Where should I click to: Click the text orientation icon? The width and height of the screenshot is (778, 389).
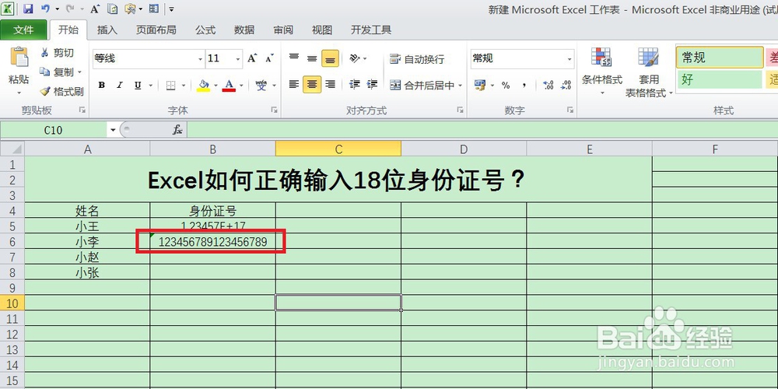coord(354,58)
